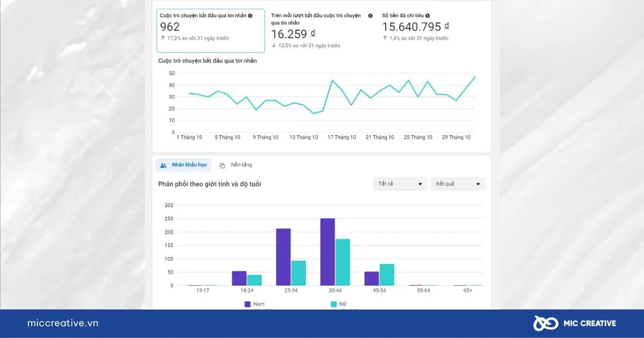
Task: Click the teal Nữ legend color swatch
Action: [333, 304]
